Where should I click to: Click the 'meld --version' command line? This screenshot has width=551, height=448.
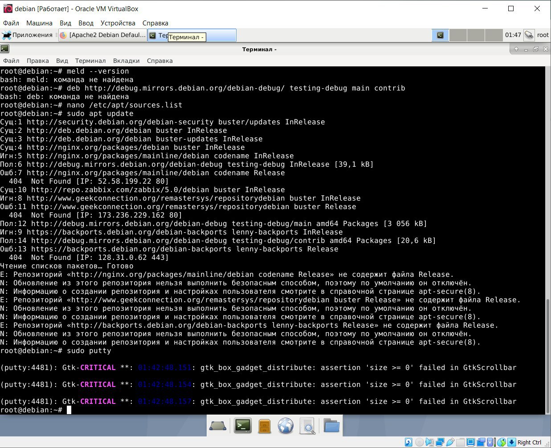coord(65,71)
